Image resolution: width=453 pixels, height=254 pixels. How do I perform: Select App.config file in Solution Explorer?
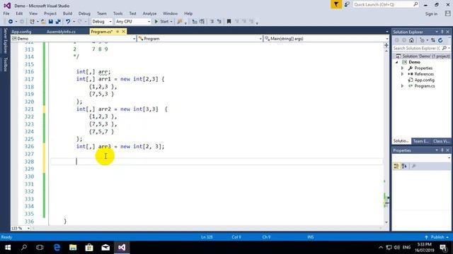(x=424, y=80)
